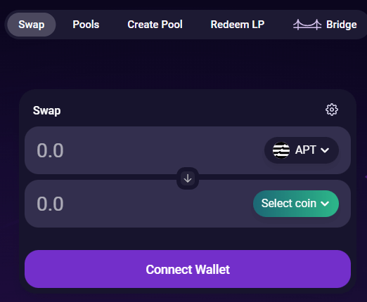Click the striped APT coin logo
The width and height of the screenshot is (367, 302).
pos(281,150)
